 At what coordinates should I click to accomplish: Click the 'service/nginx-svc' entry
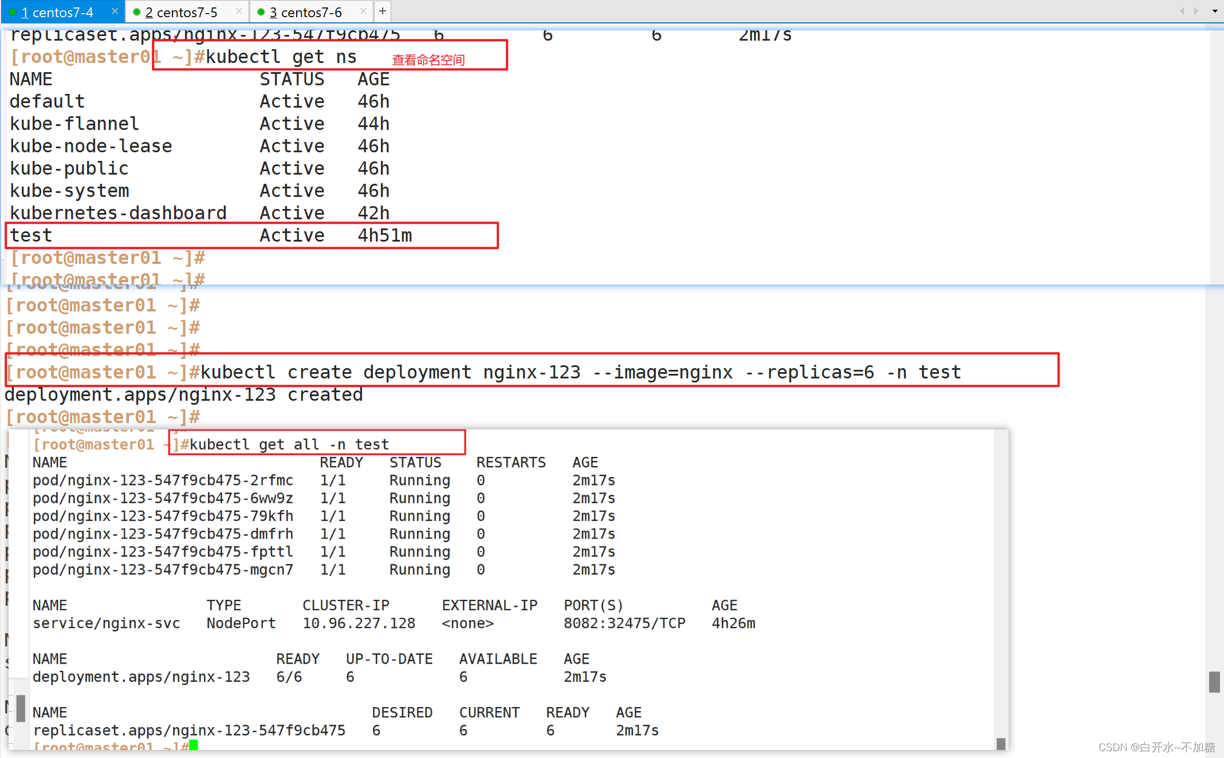107,623
